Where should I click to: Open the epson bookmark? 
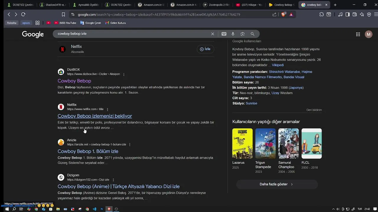(x=26, y=23)
